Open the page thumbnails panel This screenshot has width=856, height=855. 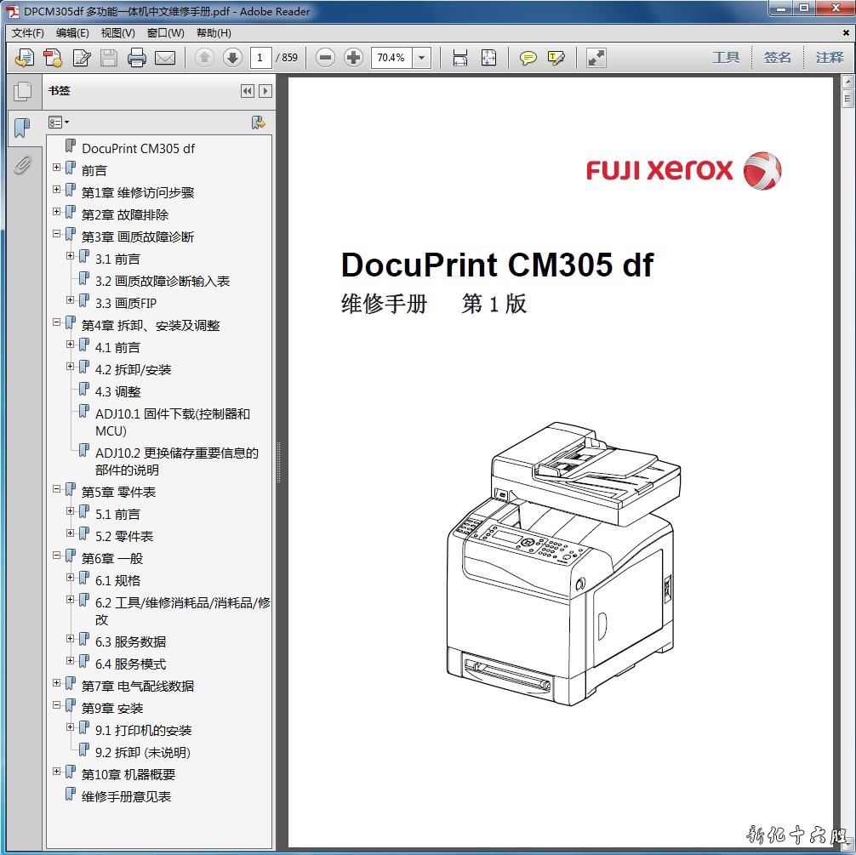point(22,91)
